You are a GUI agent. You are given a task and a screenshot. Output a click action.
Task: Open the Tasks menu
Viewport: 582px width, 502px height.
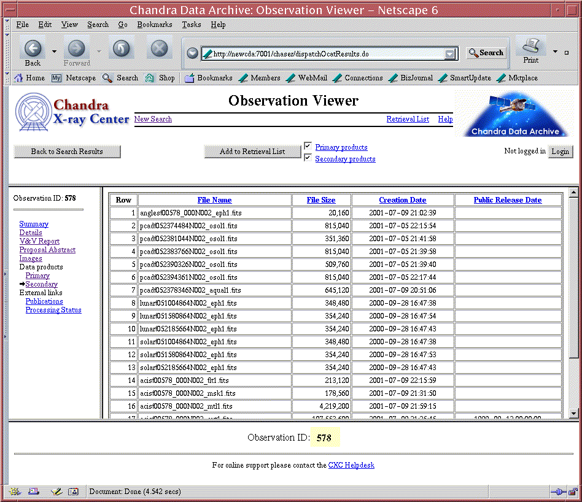coord(191,25)
